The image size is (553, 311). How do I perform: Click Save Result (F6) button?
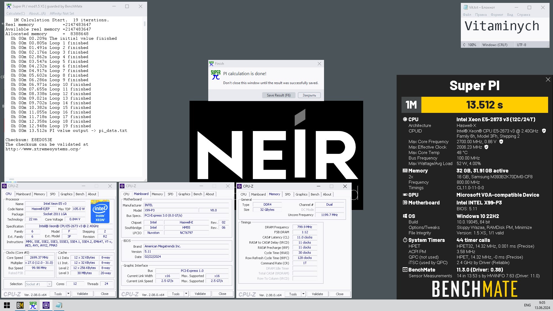tap(279, 95)
